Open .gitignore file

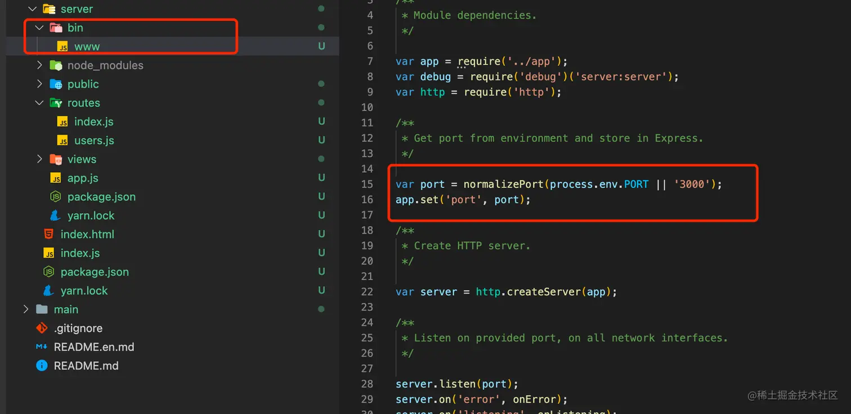[x=78, y=328]
